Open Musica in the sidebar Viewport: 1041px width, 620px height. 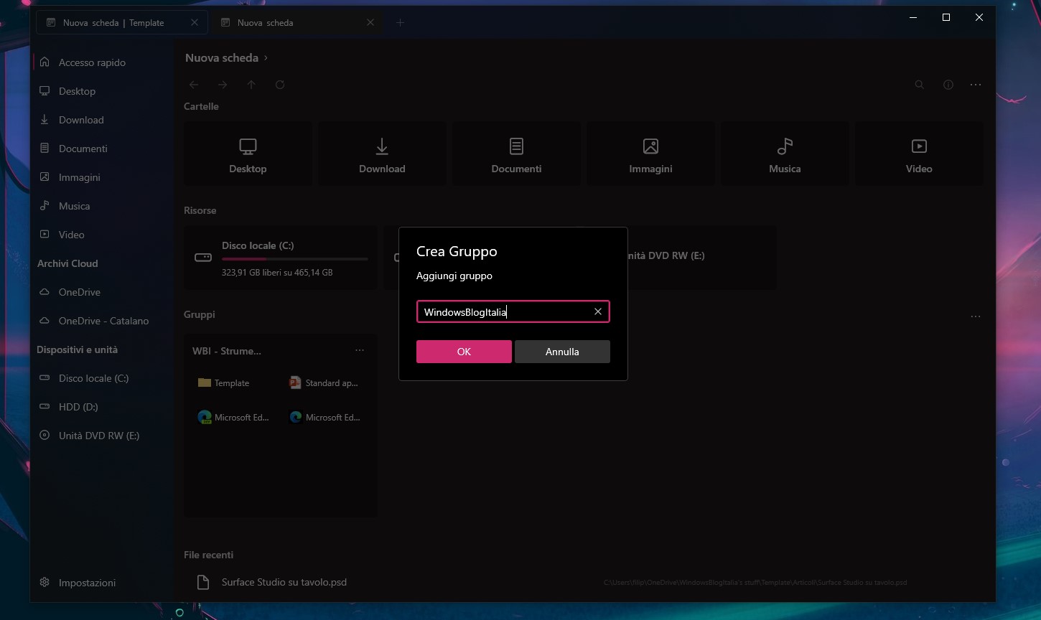coord(101,206)
